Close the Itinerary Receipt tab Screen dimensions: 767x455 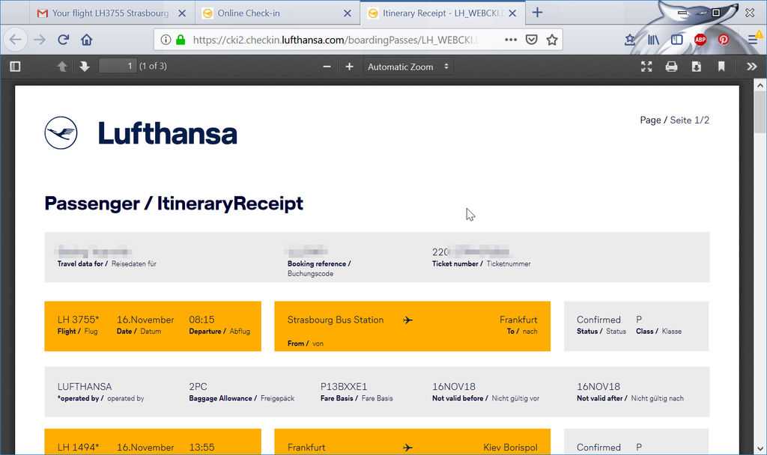click(512, 13)
